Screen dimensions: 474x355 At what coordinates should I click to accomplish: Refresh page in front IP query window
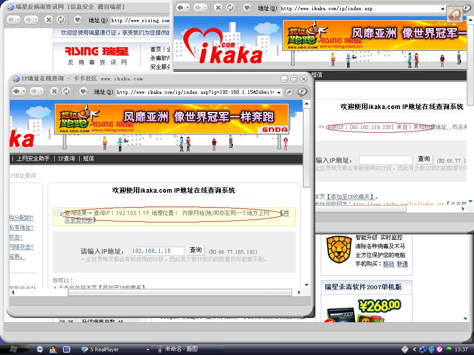tap(66, 91)
